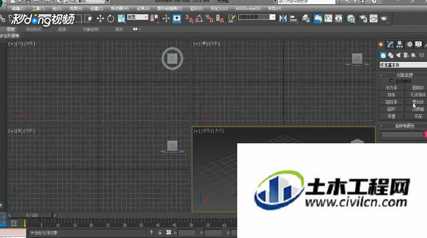Click the pink object color swatch
The height and width of the screenshot is (238, 427).
[x=426, y=134]
